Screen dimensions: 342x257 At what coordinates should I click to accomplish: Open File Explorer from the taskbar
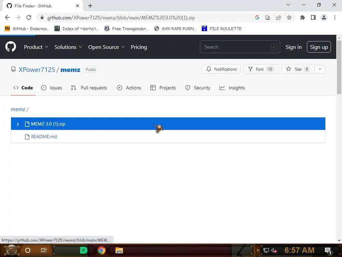tap(119, 250)
